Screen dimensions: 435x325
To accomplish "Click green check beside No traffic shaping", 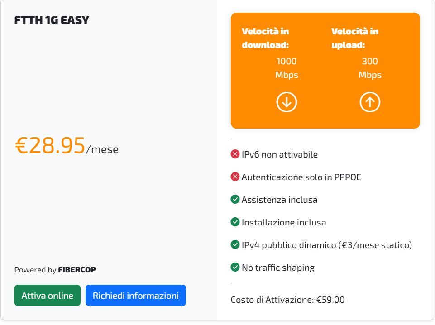I will [235, 268].
